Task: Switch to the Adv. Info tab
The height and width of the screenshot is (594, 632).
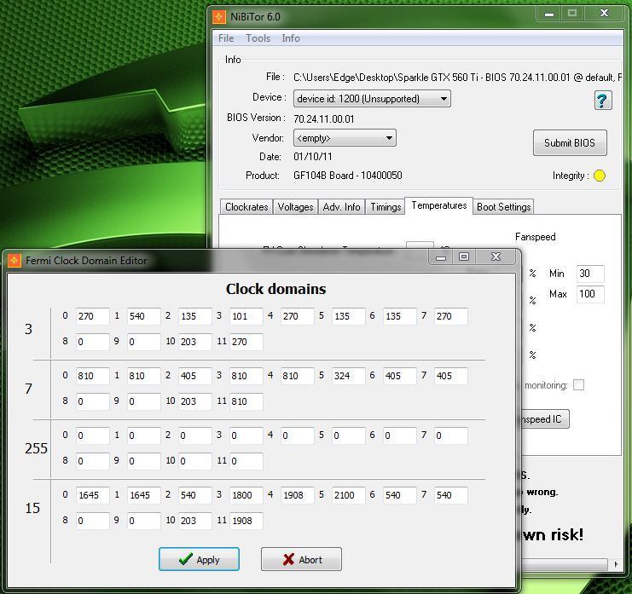Action: point(342,207)
